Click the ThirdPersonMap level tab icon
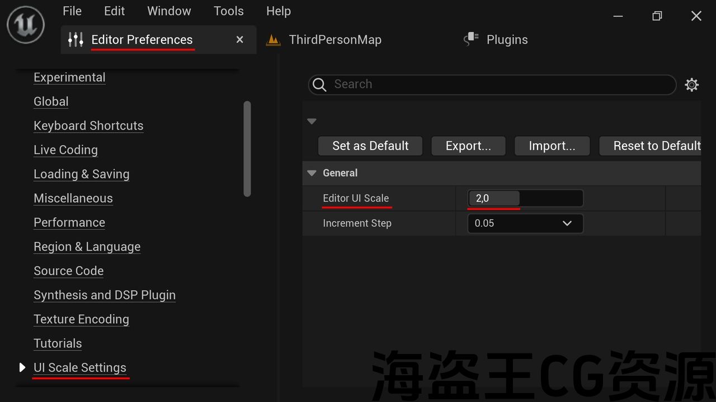 click(x=273, y=40)
